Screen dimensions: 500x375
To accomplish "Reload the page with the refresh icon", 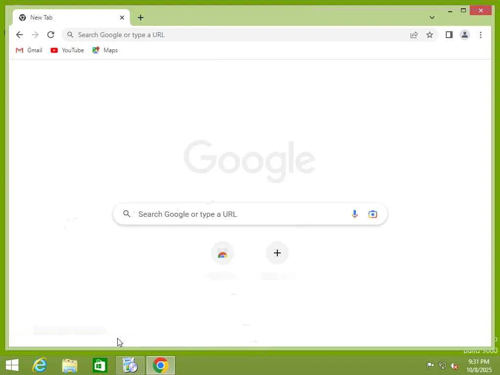I will pos(51,35).
